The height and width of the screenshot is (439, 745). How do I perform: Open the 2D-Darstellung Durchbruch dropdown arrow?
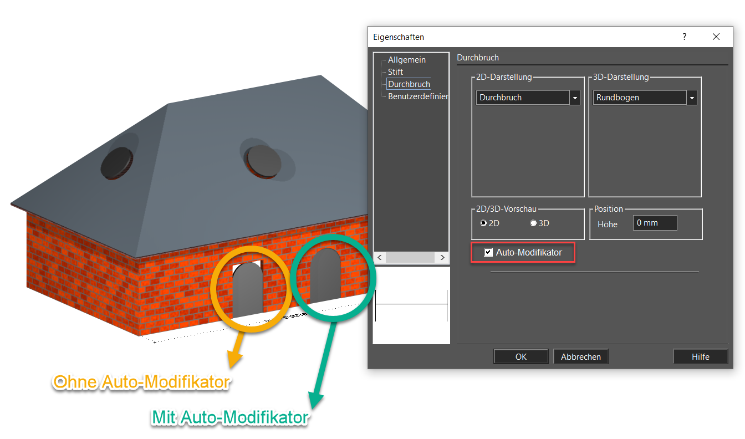pyautogui.click(x=575, y=98)
